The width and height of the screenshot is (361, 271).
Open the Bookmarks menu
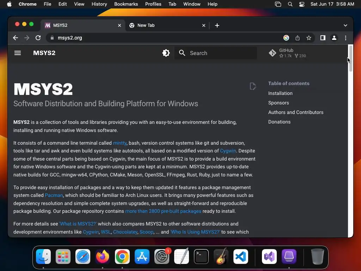pos(126,4)
